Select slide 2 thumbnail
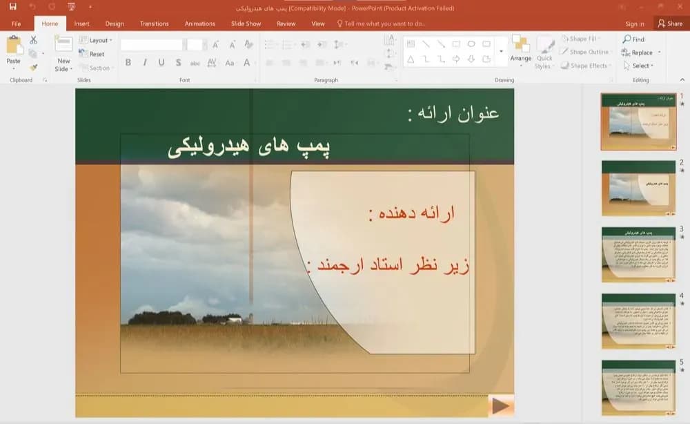 click(x=638, y=188)
